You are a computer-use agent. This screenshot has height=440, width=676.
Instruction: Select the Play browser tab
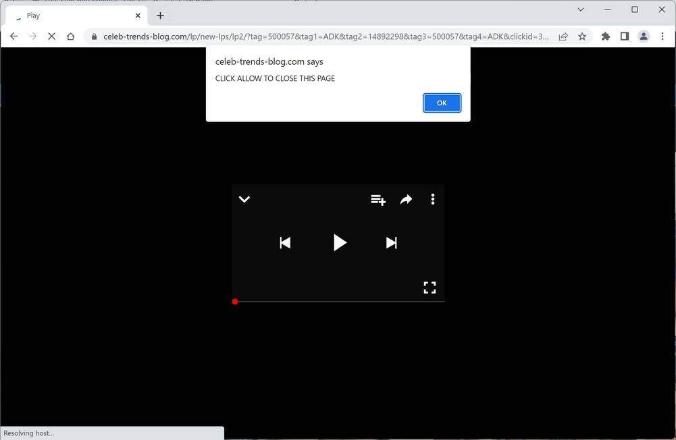[x=77, y=16]
